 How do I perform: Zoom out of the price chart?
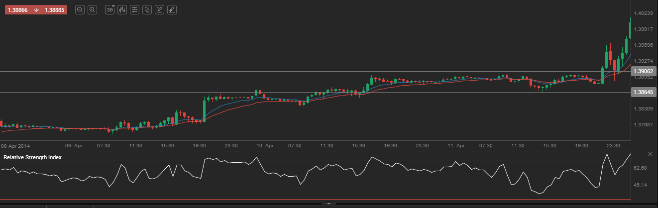click(80, 10)
